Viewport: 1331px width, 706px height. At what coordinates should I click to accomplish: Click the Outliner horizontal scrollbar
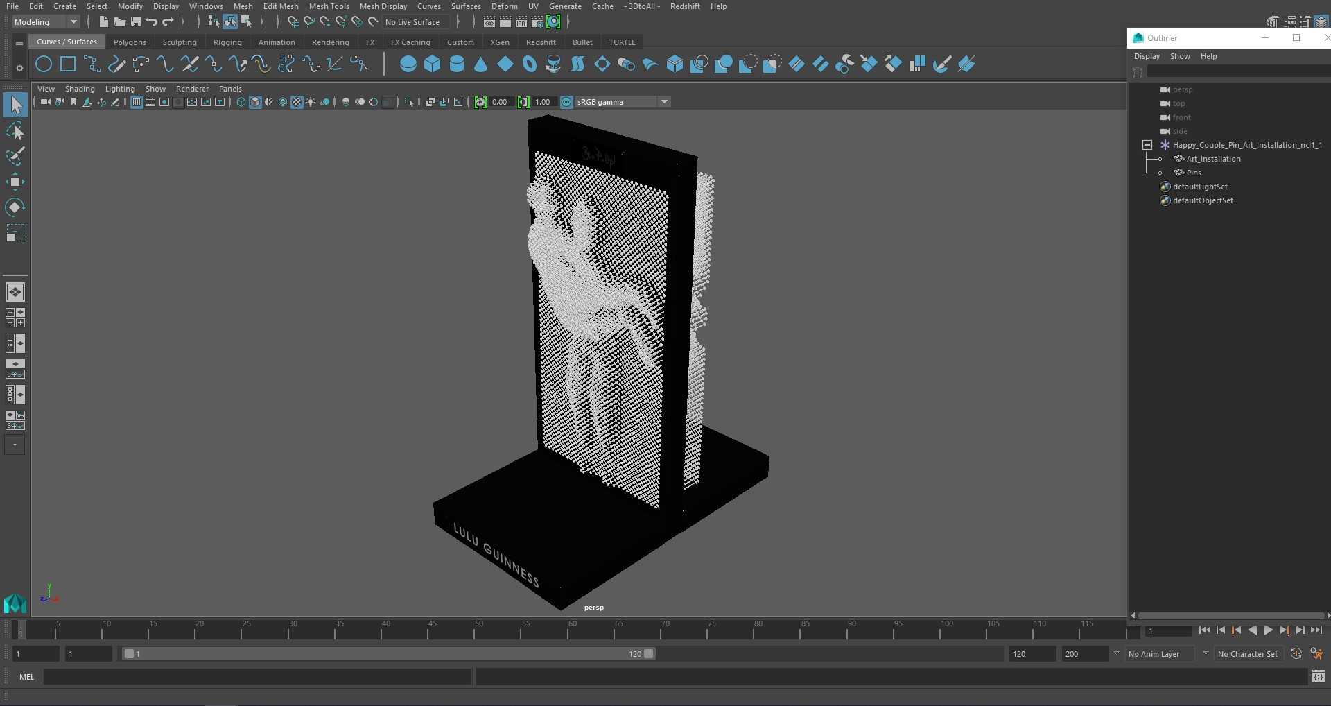pos(1230,615)
